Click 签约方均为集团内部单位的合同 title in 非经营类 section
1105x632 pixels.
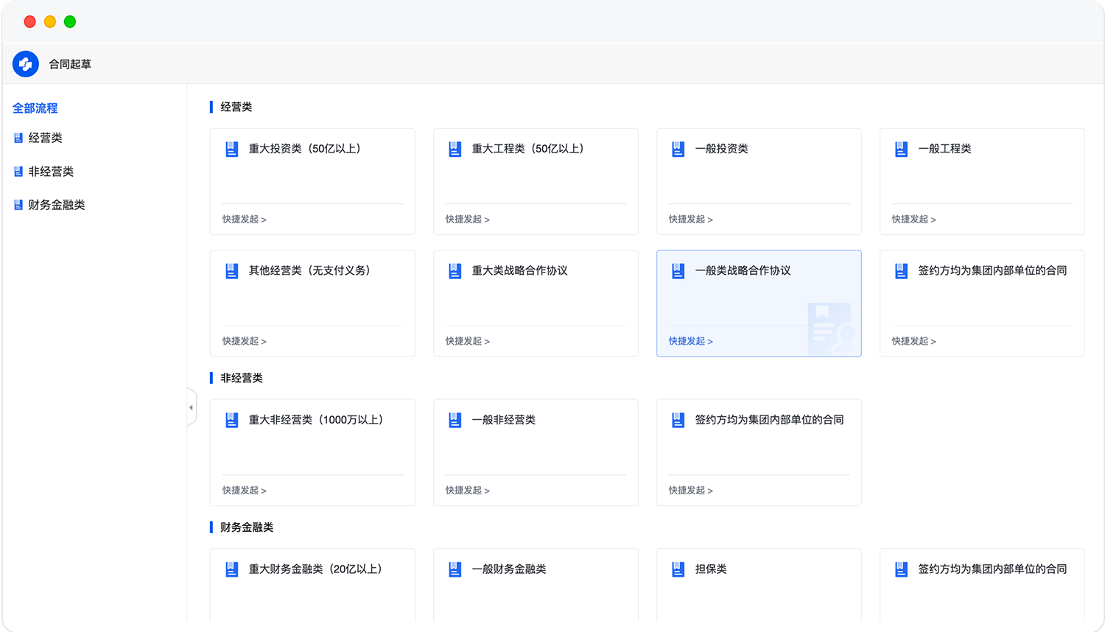pyautogui.click(x=769, y=420)
